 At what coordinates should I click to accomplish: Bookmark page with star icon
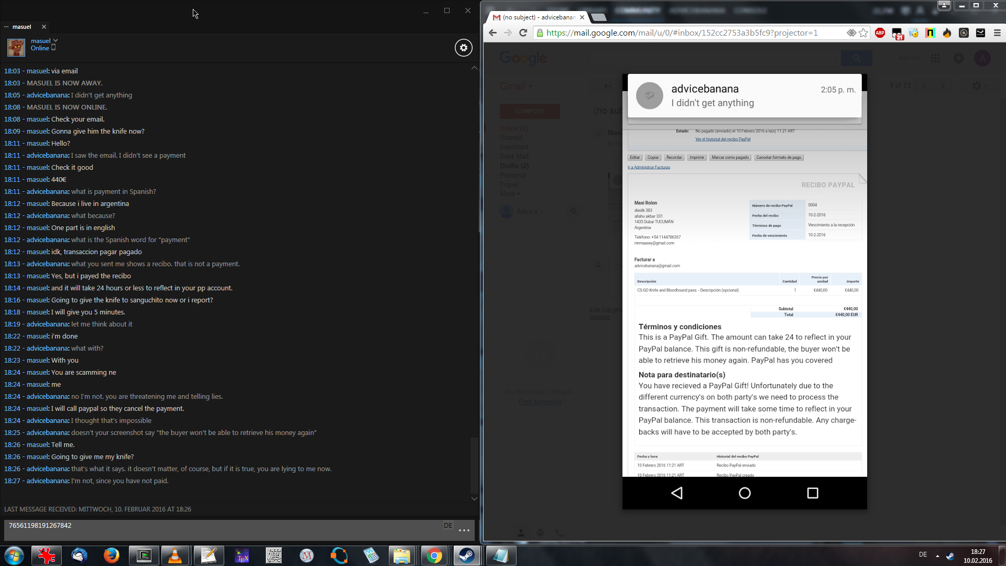pos(863,33)
